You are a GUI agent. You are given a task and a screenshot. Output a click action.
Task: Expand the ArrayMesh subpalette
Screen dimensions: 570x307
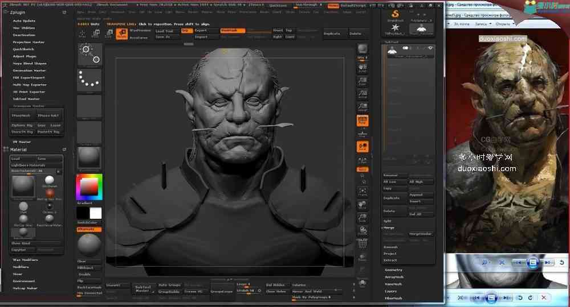[394, 277]
